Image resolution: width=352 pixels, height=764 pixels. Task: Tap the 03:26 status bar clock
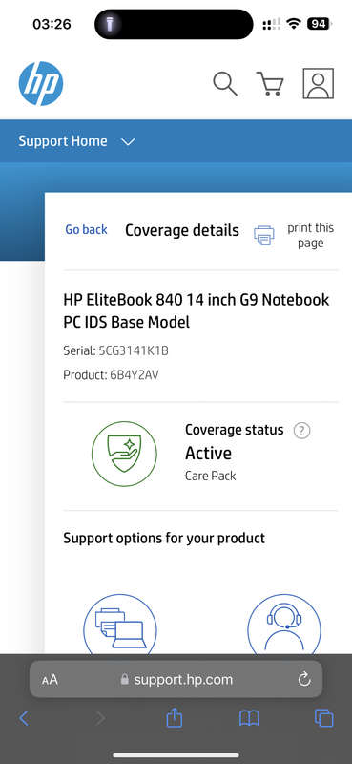coord(52,24)
